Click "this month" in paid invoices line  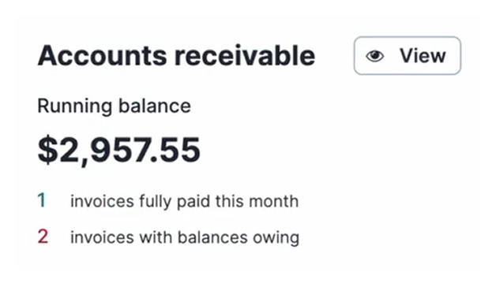pos(257,201)
